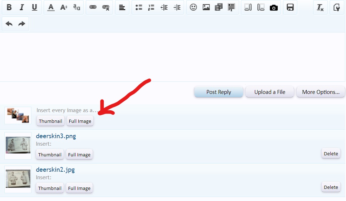Open the smilies picker
Viewport: 346px width, 201px height.
point(193,7)
